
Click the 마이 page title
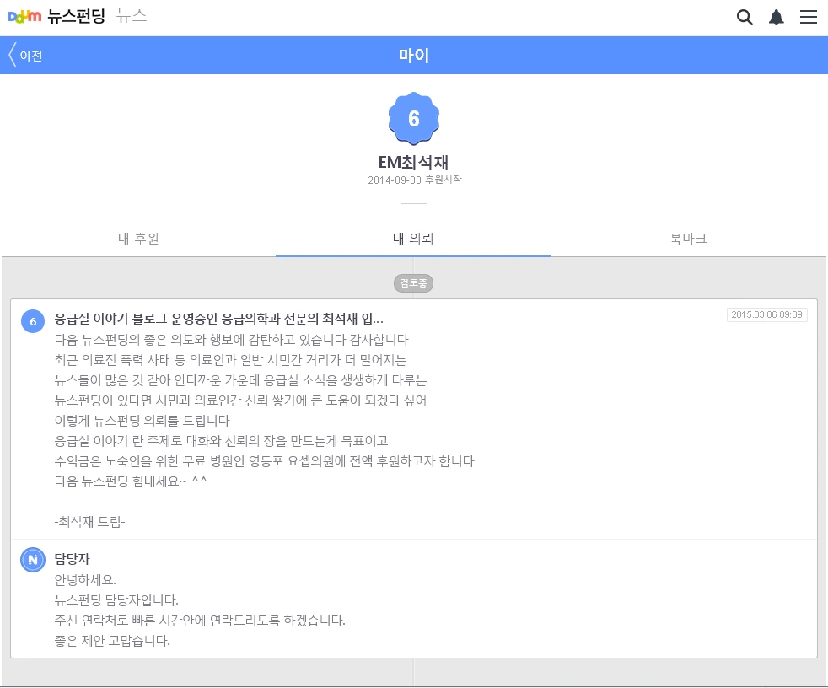(x=414, y=54)
